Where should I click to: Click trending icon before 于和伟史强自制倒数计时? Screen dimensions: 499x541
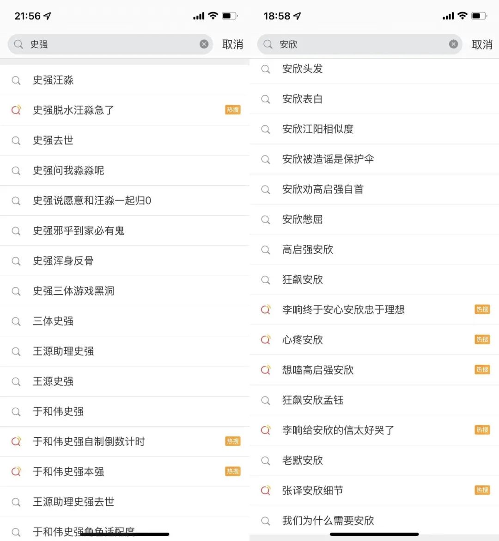16,442
